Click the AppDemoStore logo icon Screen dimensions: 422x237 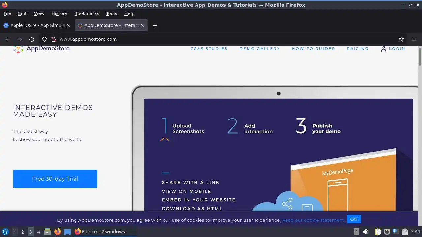(x=18, y=49)
